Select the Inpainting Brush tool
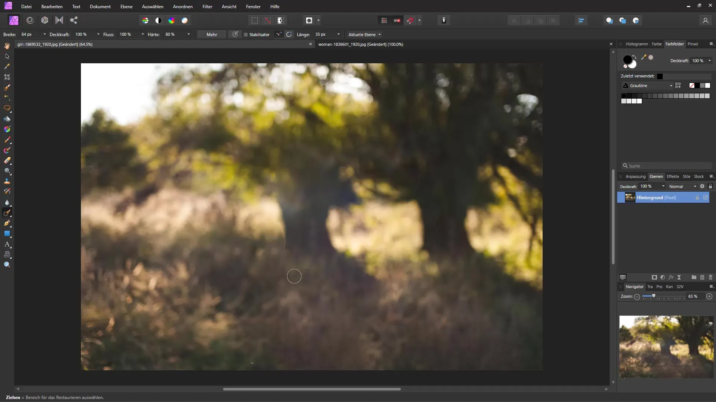This screenshot has width=716, height=402. pos(7,213)
